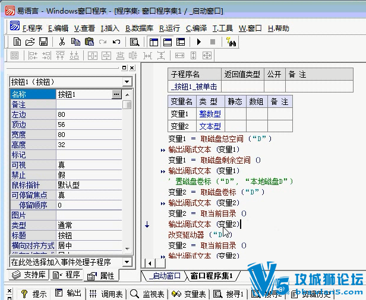Copy selection using toolbar copy icon

coord(75,42)
